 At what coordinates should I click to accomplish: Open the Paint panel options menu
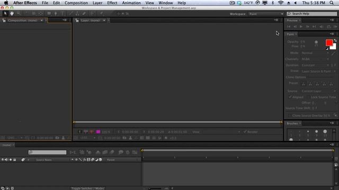pos(332,34)
